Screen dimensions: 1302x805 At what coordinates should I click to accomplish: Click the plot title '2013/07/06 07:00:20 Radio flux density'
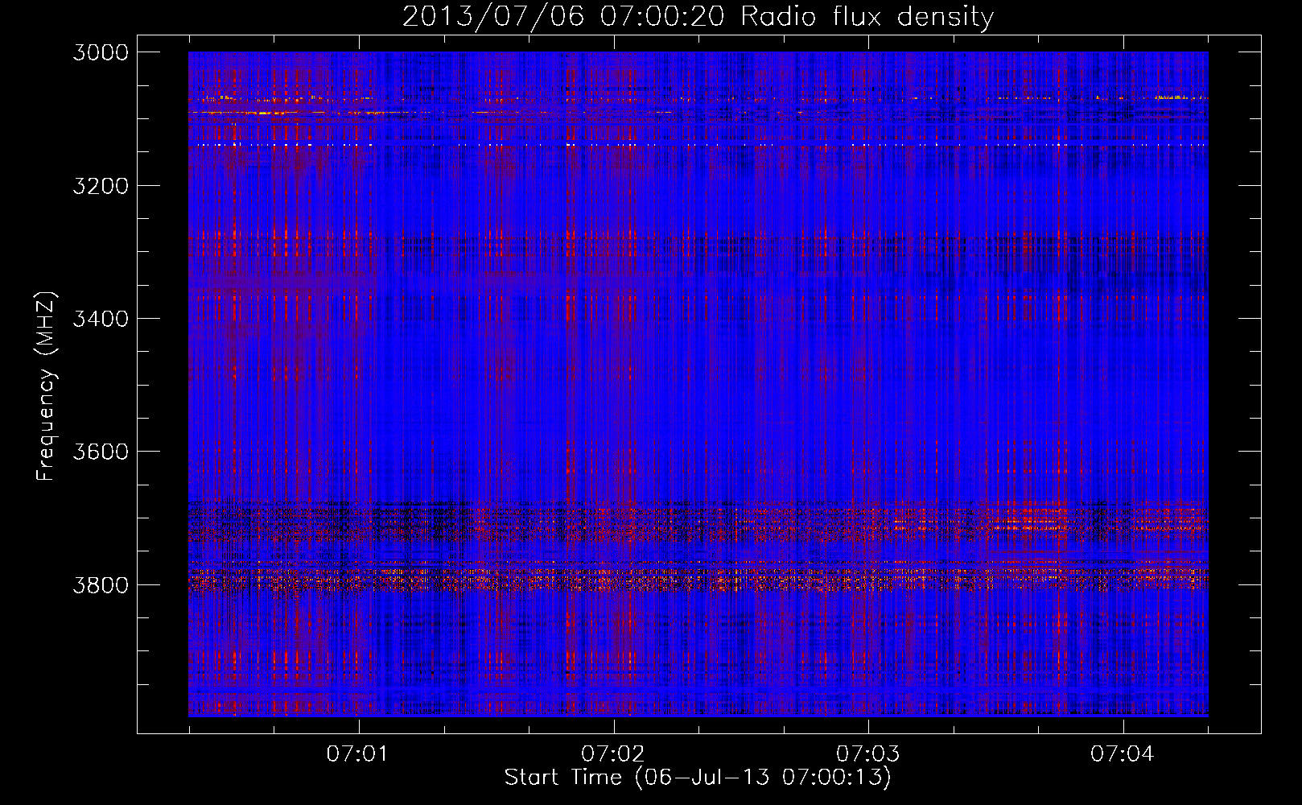tap(698, 17)
